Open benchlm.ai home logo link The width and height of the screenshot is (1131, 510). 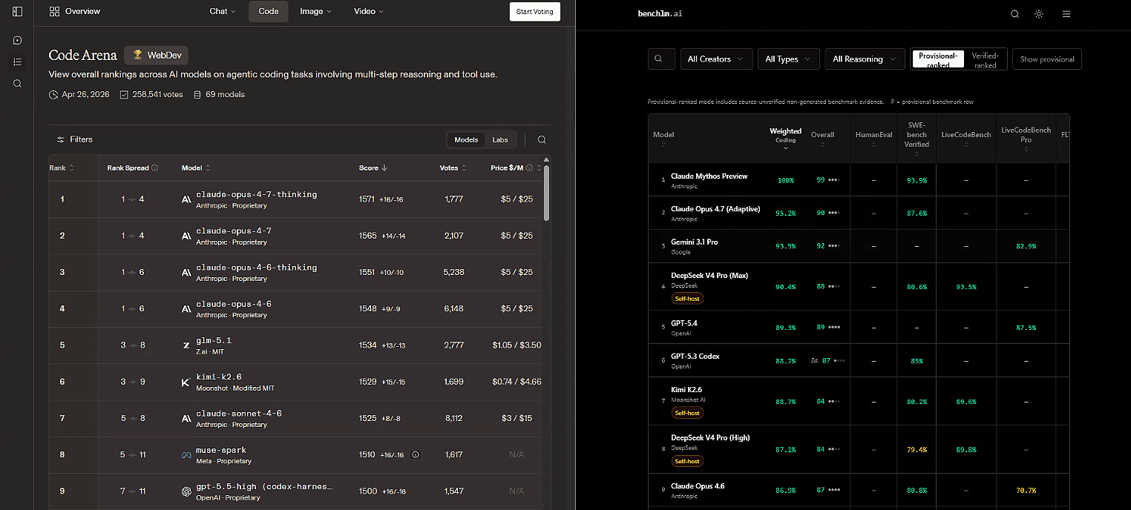point(660,14)
